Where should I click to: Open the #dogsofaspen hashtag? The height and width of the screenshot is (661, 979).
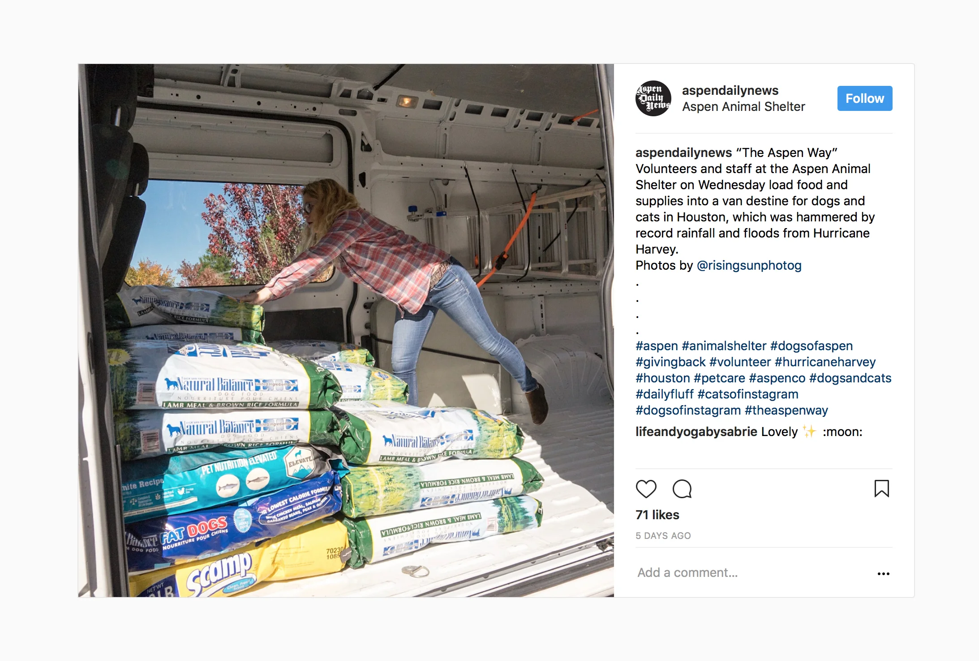click(x=811, y=346)
